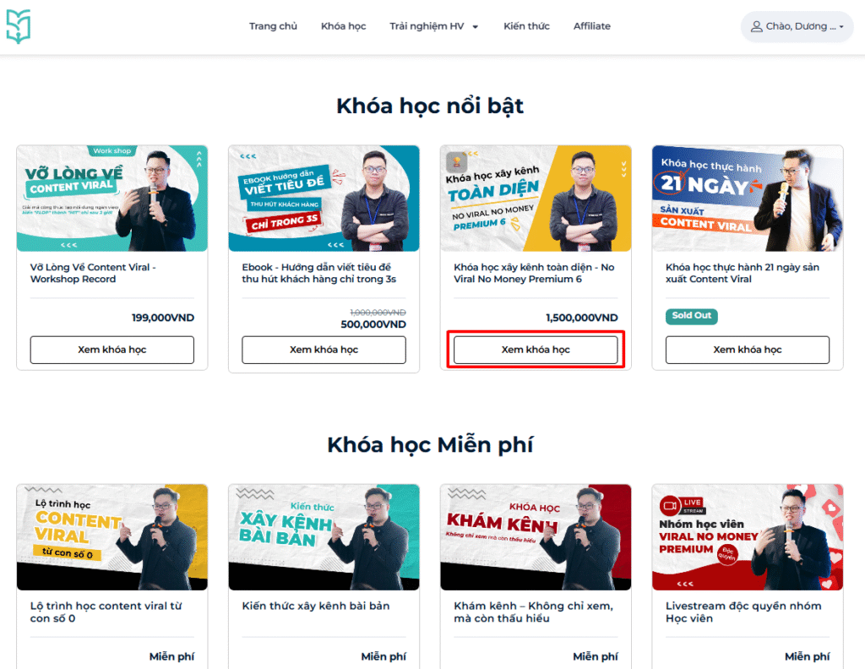This screenshot has height=669, width=865.
Task: Click the Toàn Diện Premium 6 course thumbnail
Action: pos(536,198)
